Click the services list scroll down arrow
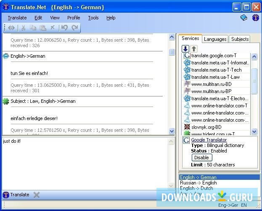Screen dimensions: 262x211 (x=254, y=131)
